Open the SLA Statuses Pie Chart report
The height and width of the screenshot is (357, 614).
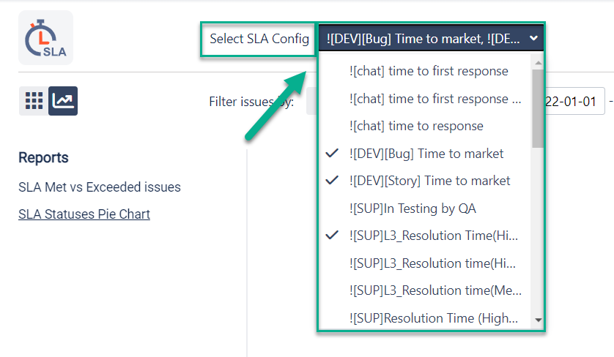point(84,214)
